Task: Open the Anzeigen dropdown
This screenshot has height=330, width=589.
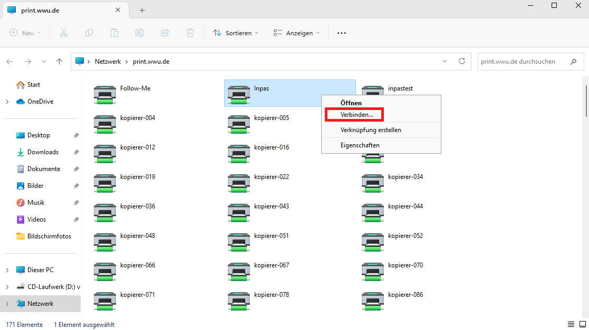Action: pyautogui.click(x=297, y=33)
